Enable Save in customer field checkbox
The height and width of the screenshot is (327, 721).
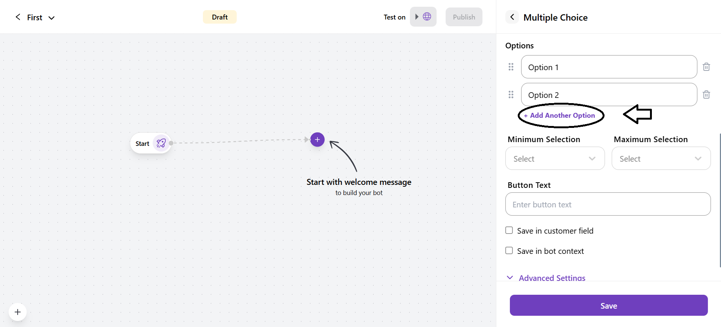click(509, 230)
